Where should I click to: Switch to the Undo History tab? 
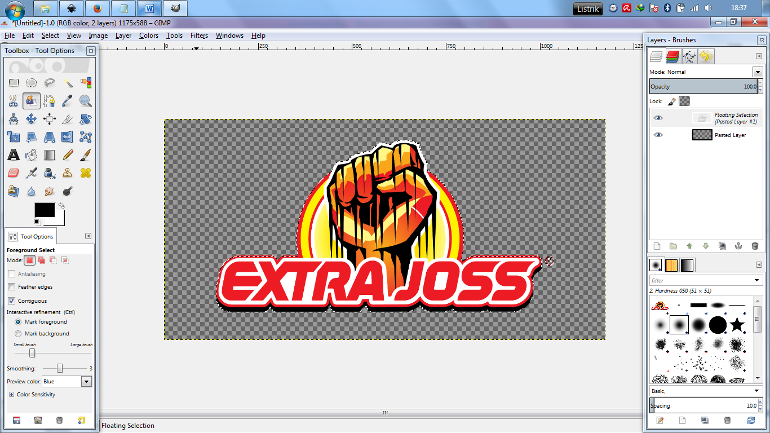pyautogui.click(x=706, y=56)
